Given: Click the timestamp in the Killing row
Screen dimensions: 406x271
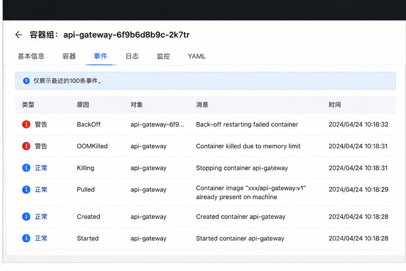Looking at the screenshot, I should [358, 168].
